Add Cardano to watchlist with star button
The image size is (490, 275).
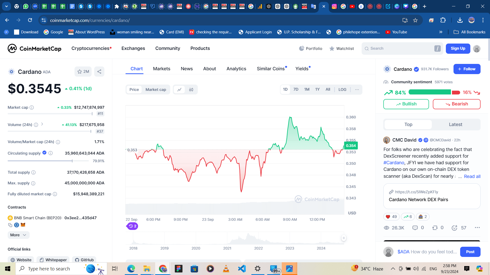tap(83, 72)
